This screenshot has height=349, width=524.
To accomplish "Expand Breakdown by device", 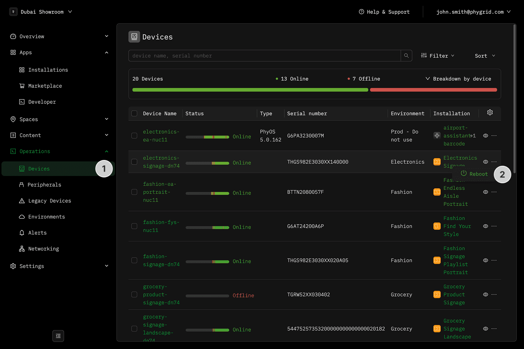I will coord(458,79).
